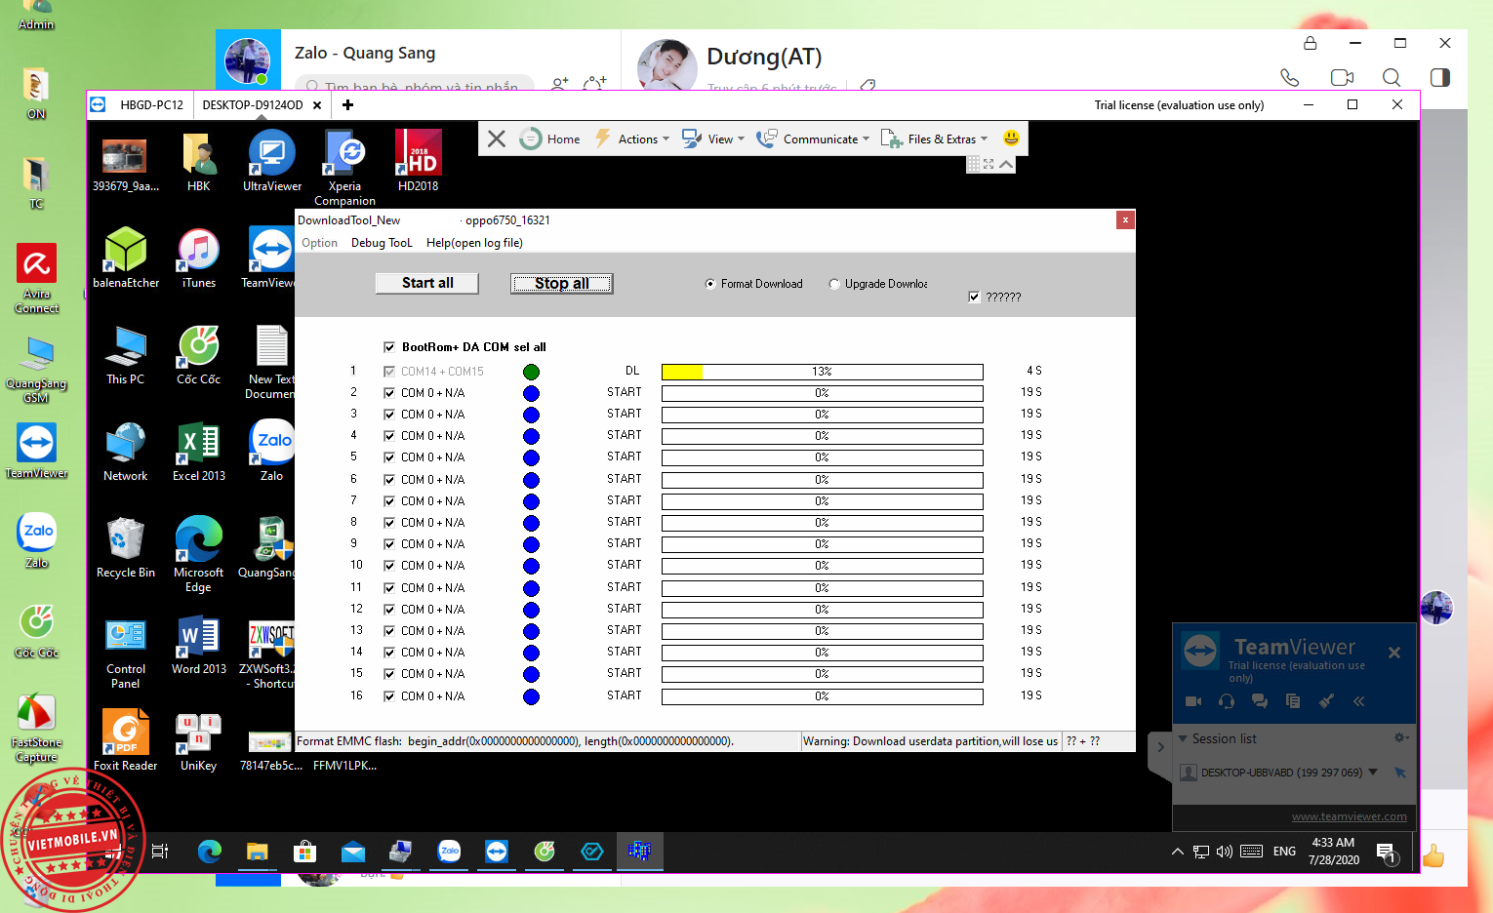
Task: Click Home in TeamViewer toolbar
Action: coord(550,139)
